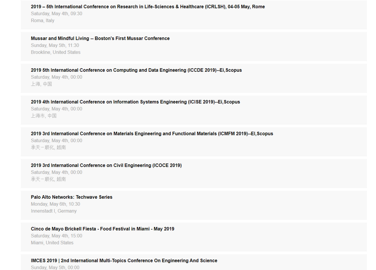Select the "Miami, United States" location
Image resolution: width=376 pixels, height=270 pixels.
coord(52,243)
